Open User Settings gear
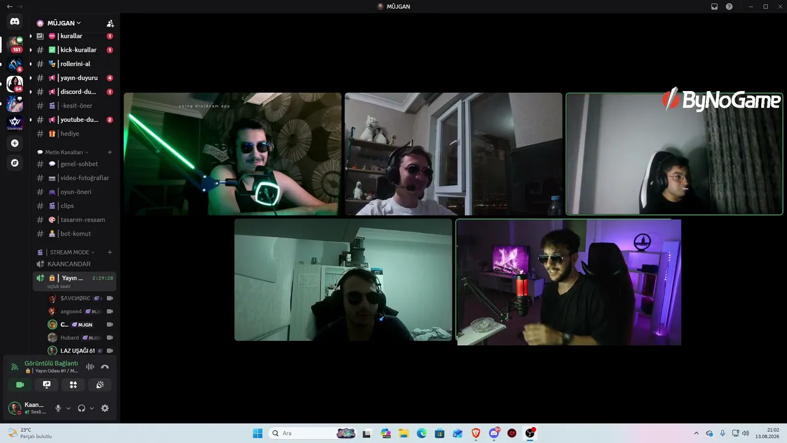Screen dimensions: 787x443 [105, 408]
